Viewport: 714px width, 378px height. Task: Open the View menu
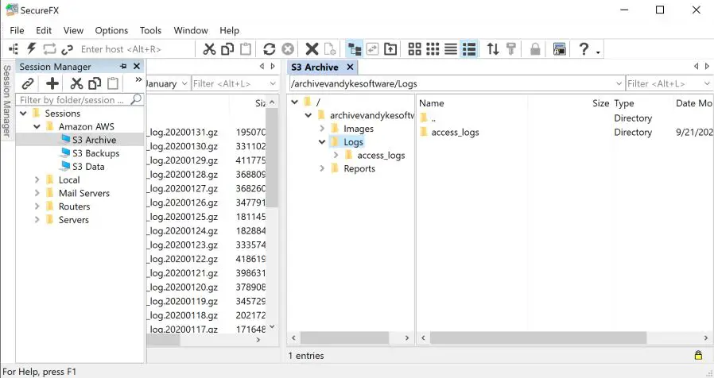(73, 30)
